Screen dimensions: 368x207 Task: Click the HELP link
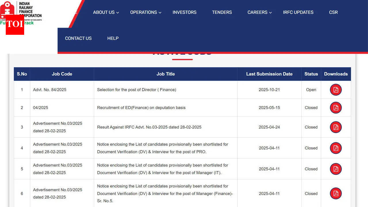pyautogui.click(x=113, y=38)
